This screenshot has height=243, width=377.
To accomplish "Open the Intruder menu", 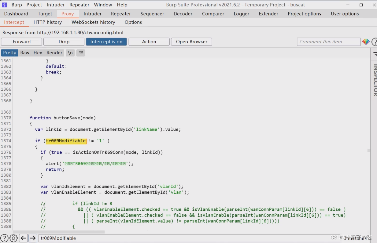I will (56, 5).
